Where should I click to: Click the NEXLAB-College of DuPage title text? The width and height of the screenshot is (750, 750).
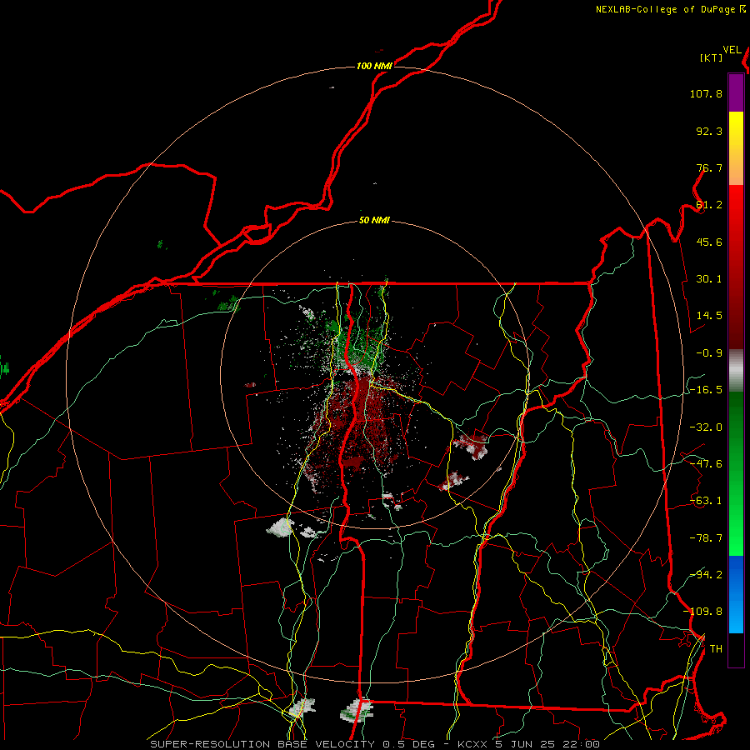click(x=667, y=9)
